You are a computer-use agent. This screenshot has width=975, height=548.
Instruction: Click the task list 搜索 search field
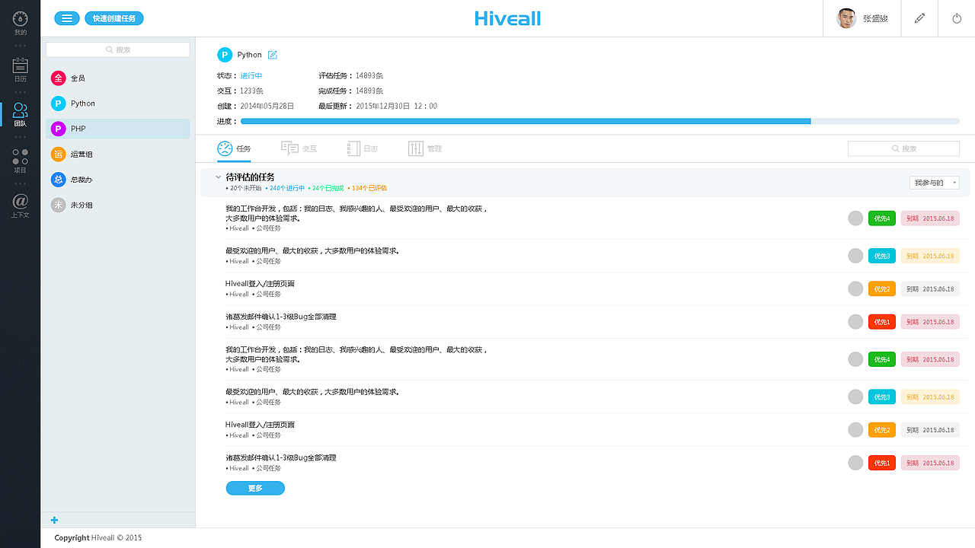click(x=903, y=149)
